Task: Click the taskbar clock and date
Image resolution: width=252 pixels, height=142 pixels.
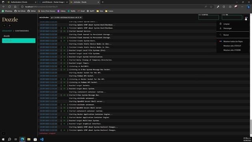Action: pos(247,139)
